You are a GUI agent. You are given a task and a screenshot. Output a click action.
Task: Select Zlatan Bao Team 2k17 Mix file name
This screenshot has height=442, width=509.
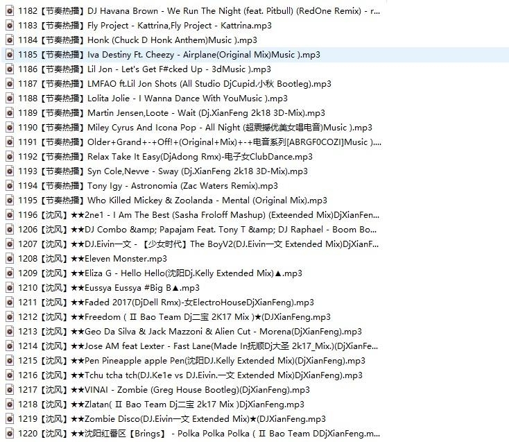point(161,405)
